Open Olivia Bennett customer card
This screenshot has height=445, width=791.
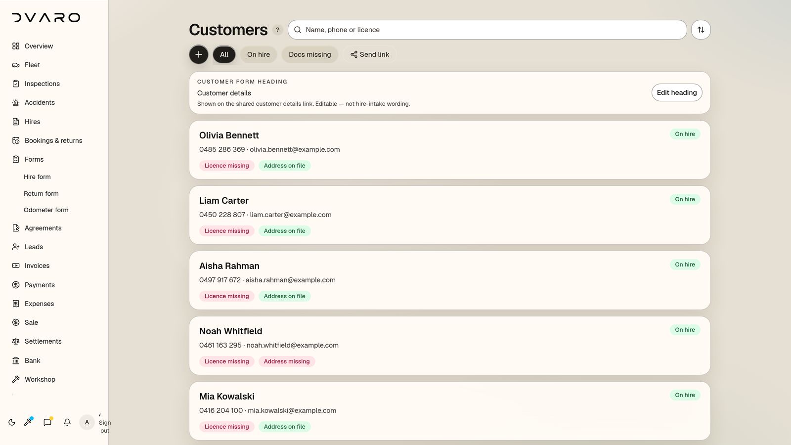click(450, 150)
